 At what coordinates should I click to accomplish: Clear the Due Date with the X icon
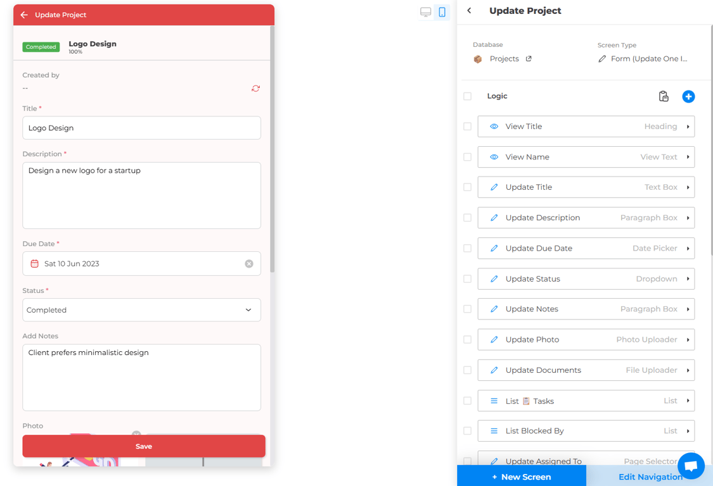coord(248,263)
